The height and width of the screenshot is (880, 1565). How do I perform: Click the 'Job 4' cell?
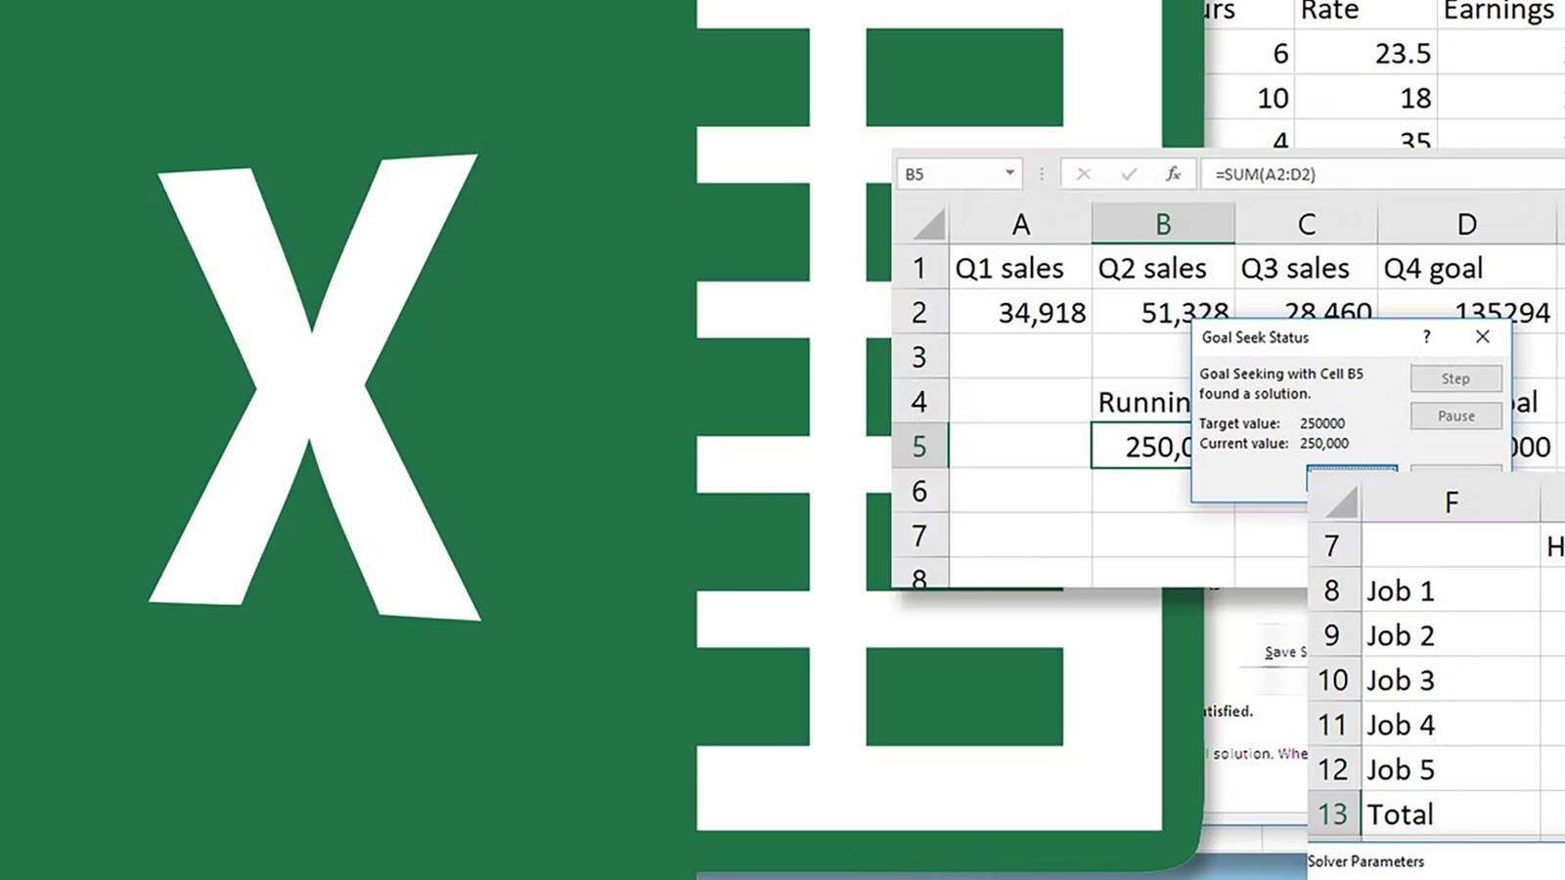(x=1451, y=725)
